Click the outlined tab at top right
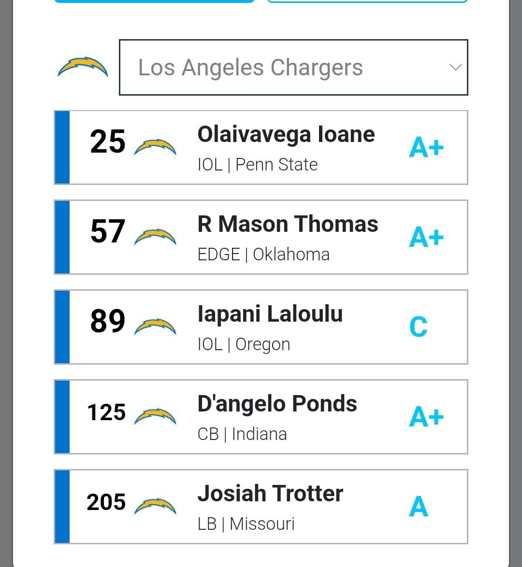This screenshot has height=567, width=522. point(367,1)
